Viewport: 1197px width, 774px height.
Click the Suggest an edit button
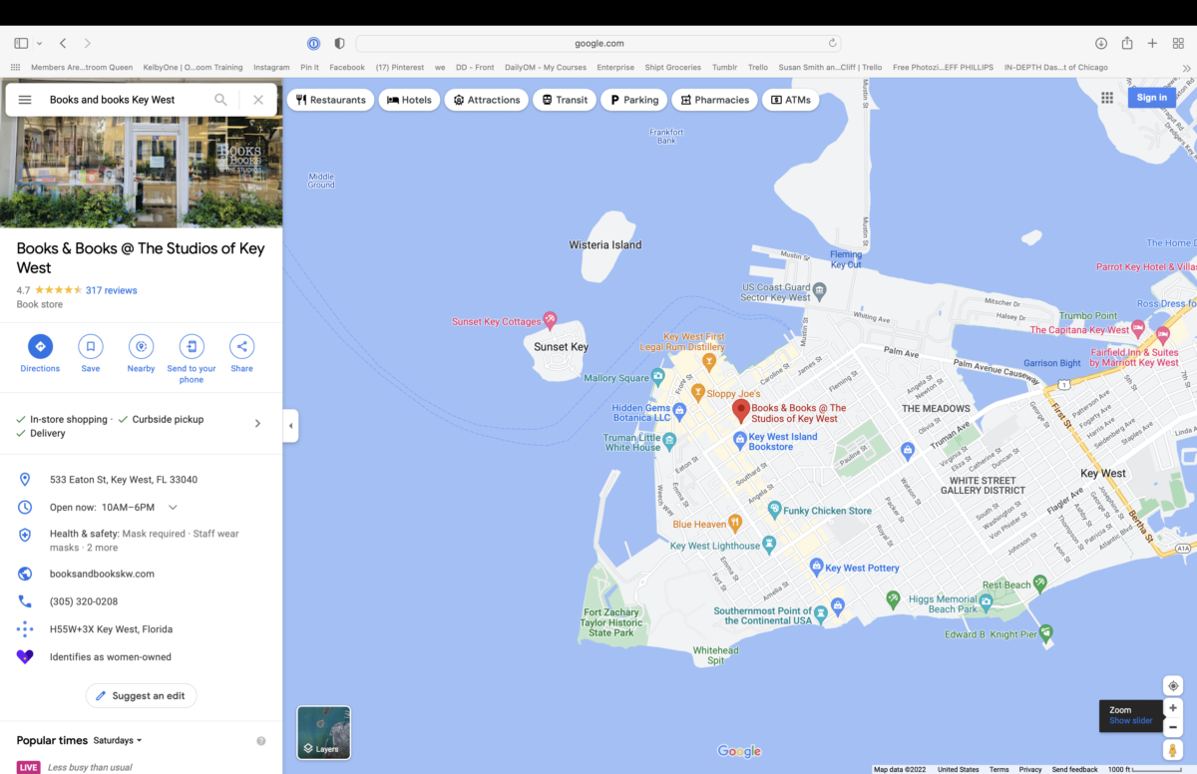tap(142, 695)
